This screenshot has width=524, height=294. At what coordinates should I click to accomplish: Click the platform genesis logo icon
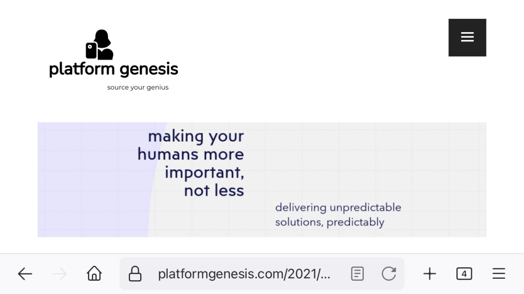click(x=99, y=45)
